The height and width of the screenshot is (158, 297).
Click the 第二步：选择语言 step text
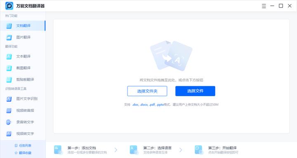point(158,148)
